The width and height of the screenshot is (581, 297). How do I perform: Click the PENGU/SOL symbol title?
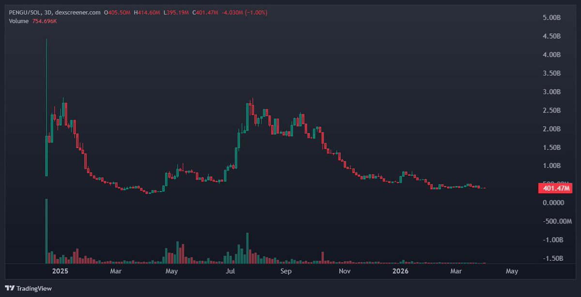point(25,12)
